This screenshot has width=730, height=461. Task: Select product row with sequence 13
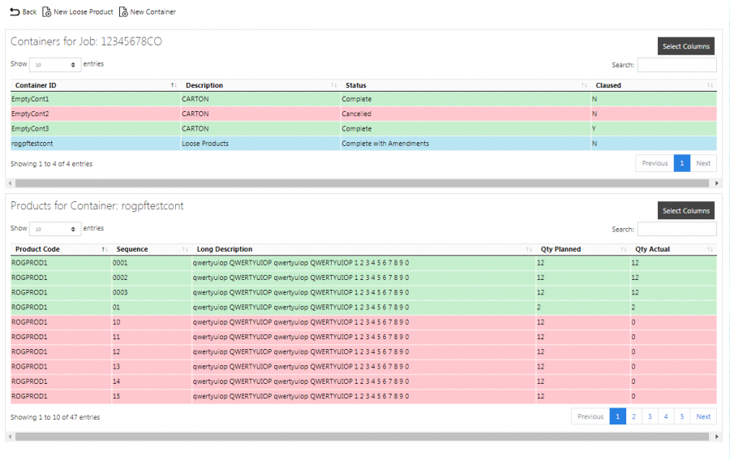(x=363, y=367)
